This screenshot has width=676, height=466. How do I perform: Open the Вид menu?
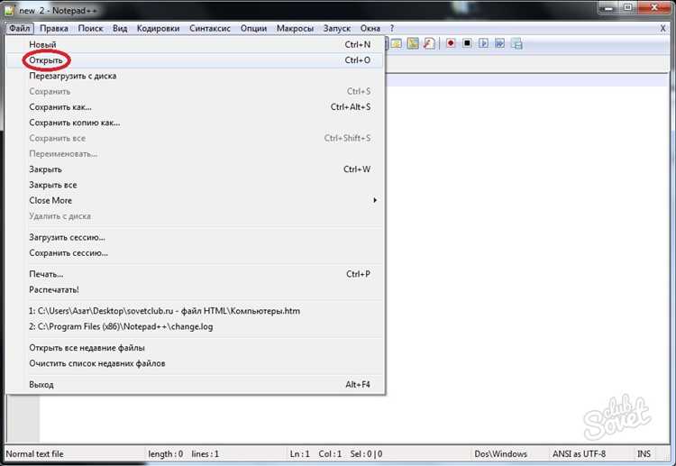120,29
